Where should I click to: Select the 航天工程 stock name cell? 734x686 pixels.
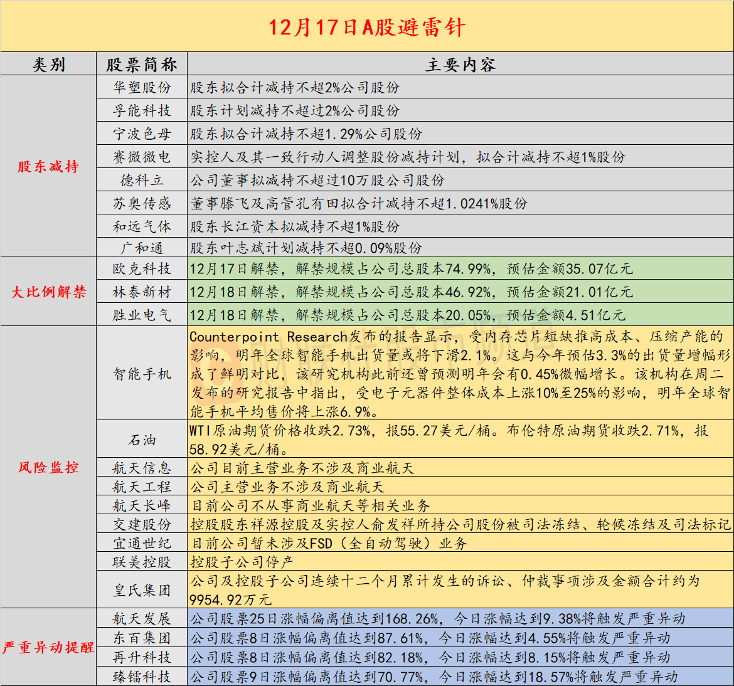pos(142,486)
